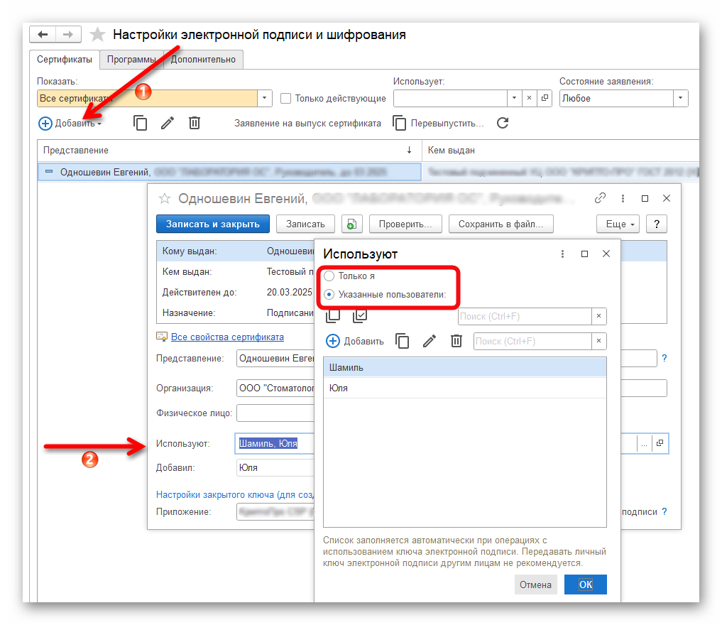722x625 pixels.
Task: Switch to the Сертификаты tab
Action: [x=65, y=60]
